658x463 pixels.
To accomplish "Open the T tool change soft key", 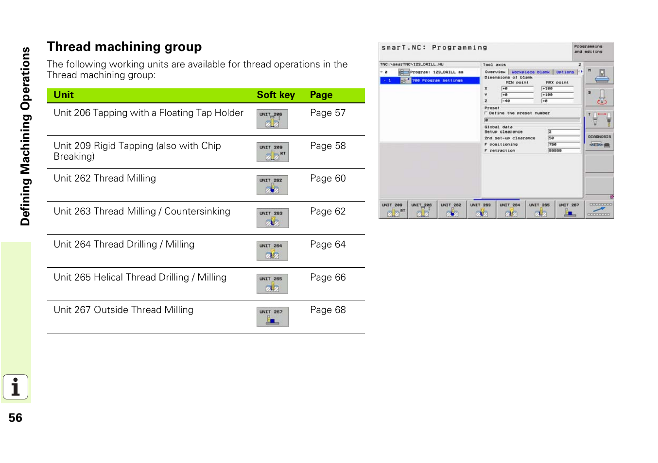I will [600, 119].
